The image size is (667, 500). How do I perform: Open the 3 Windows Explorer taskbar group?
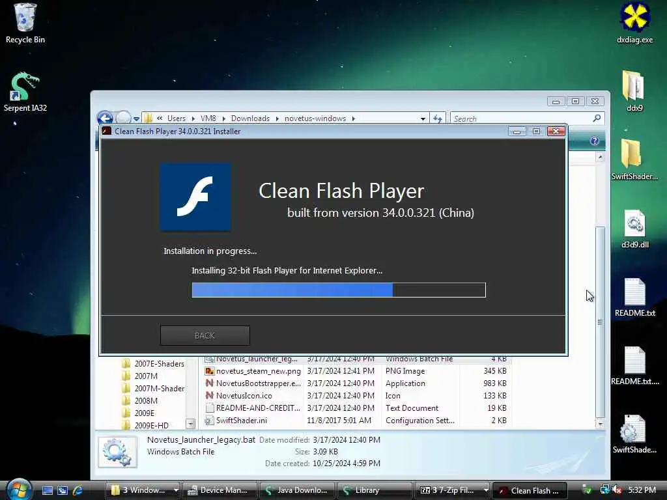click(x=143, y=490)
